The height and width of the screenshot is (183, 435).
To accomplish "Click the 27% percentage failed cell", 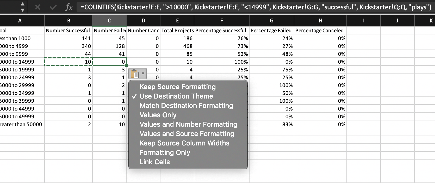I will [x=272, y=46].
